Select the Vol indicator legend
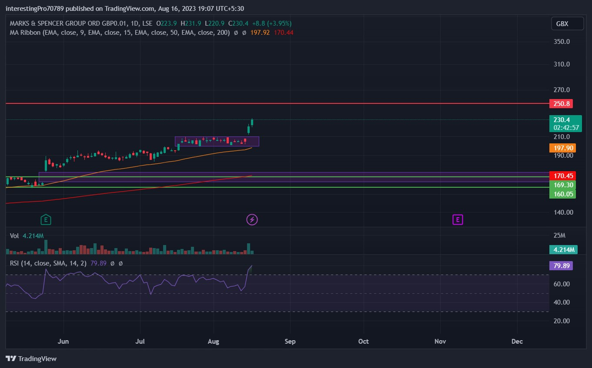592x368 pixels. point(14,235)
